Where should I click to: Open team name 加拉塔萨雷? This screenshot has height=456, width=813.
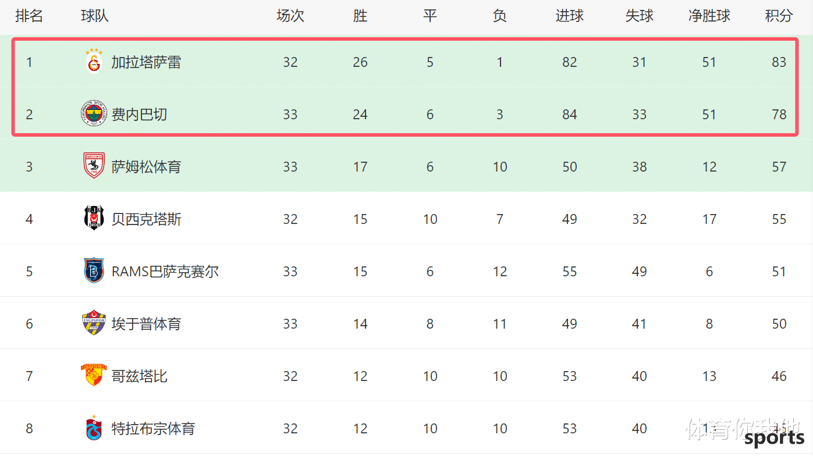click(x=146, y=62)
